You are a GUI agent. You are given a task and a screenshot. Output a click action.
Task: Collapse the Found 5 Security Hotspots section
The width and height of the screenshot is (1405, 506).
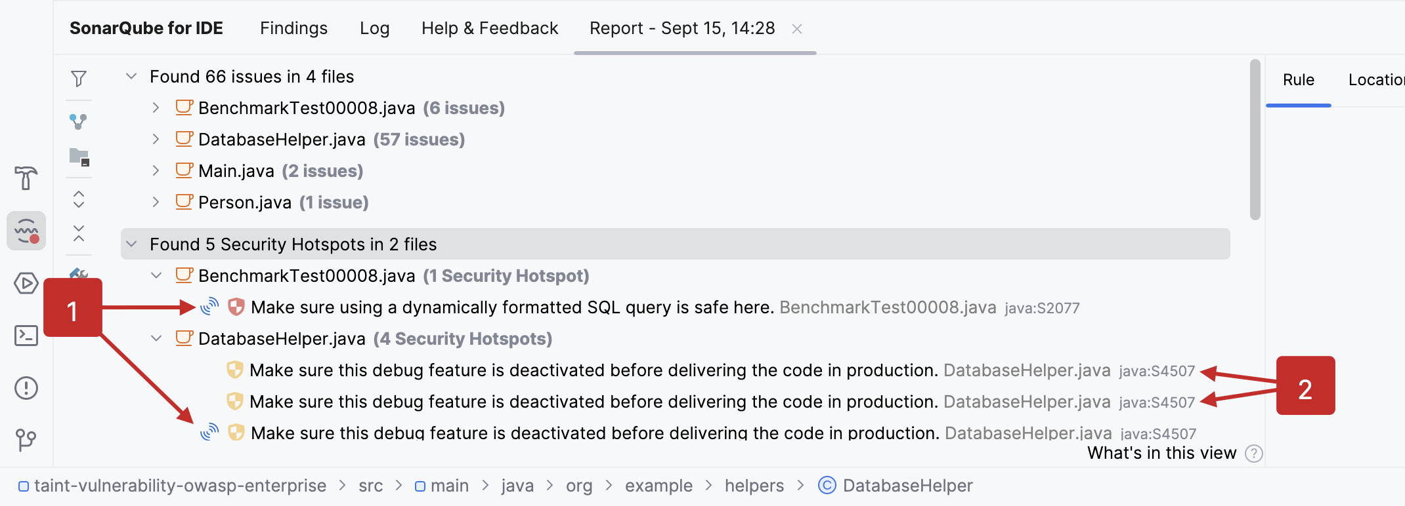point(130,244)
